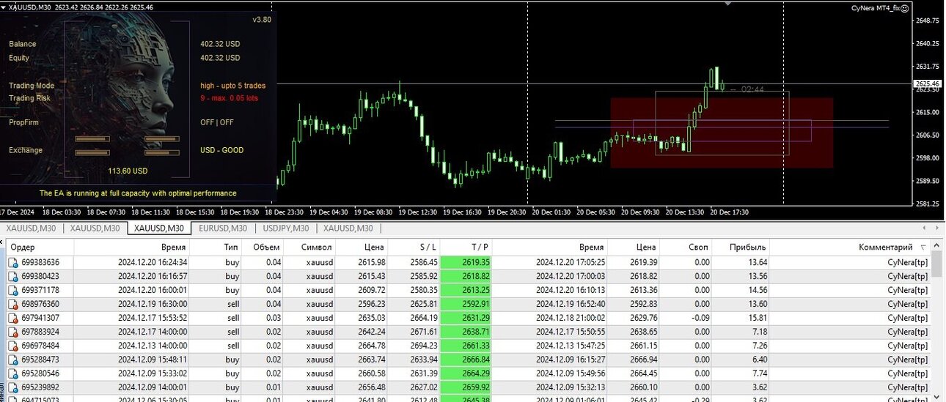Image resolution: width=946 pixels, height=402 pixels.
Task: Open the XAUUSD,M30 chart title dropdown arrow
Action: 3,7
